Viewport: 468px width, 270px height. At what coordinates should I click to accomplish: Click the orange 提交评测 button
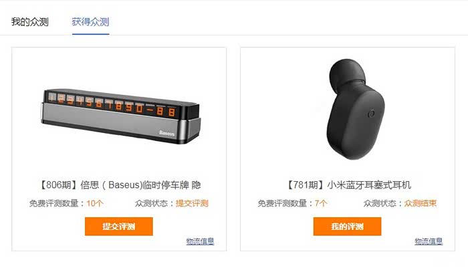click(x=119, y=227)
